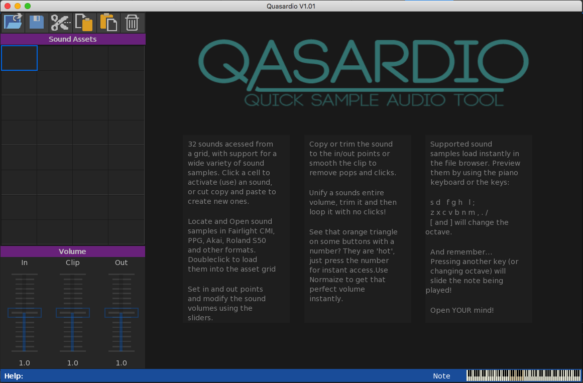
Task: Click the copy-to-clipboard icon
Action: coord(84,23)
